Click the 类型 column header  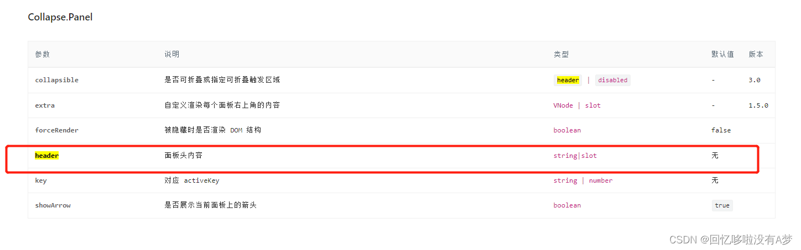561,54
